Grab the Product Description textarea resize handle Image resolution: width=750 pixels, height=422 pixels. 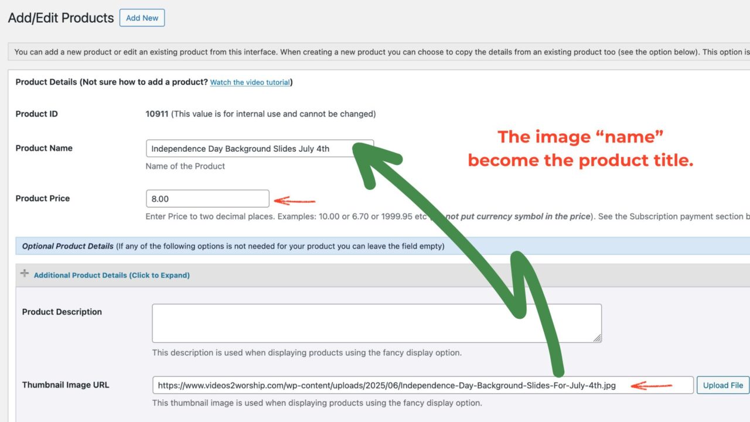click(x=596, y=338)
